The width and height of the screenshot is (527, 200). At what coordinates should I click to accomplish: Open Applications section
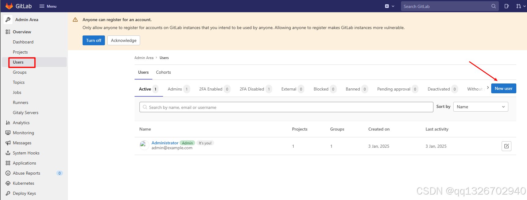pos(24,163)
